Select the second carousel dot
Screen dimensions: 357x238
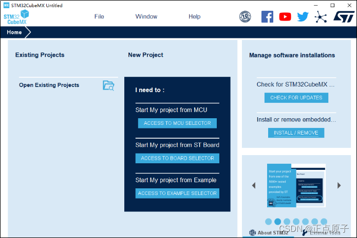277,222
